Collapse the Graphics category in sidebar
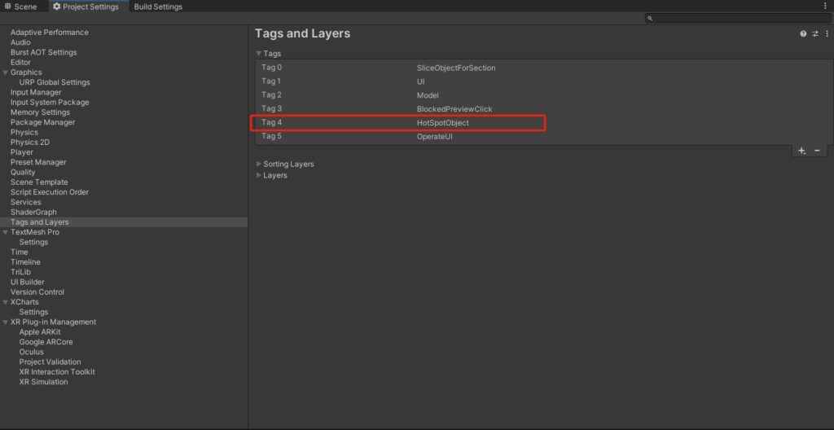 (6, 72)
